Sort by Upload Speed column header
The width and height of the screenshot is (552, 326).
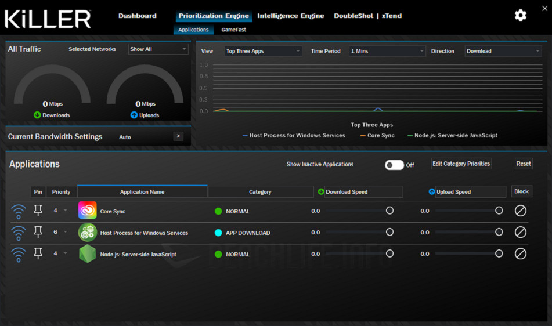(x=471, y=191)
